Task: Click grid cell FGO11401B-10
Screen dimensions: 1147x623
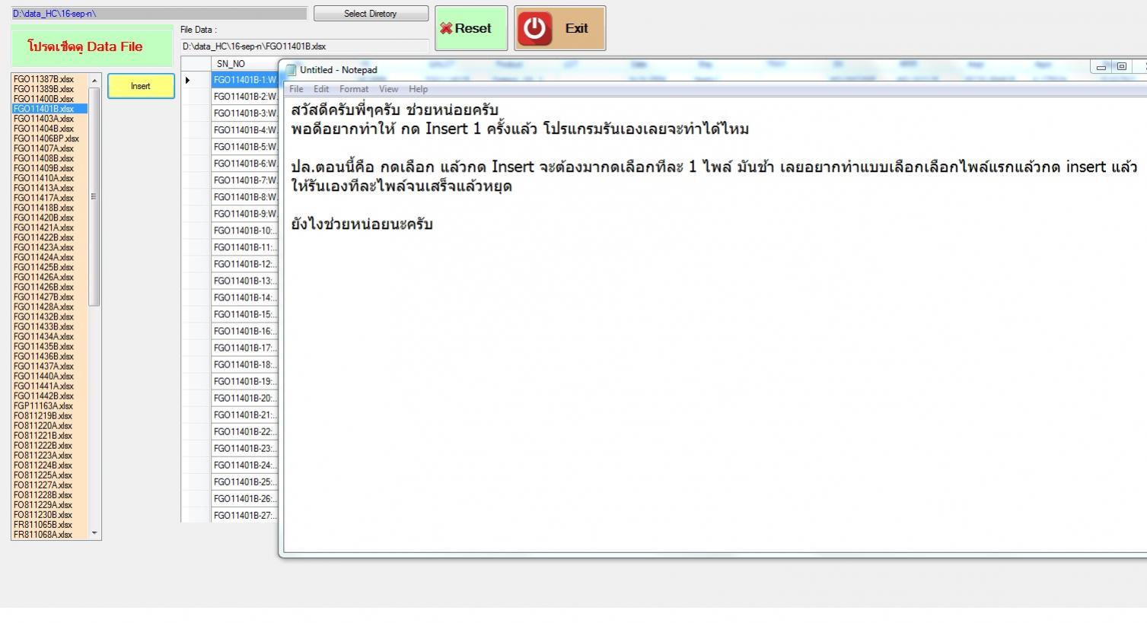Action: 244,230
